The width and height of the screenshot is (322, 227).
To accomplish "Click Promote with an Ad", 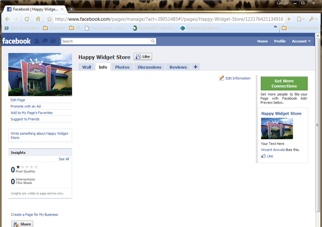I will click(25, 106).
